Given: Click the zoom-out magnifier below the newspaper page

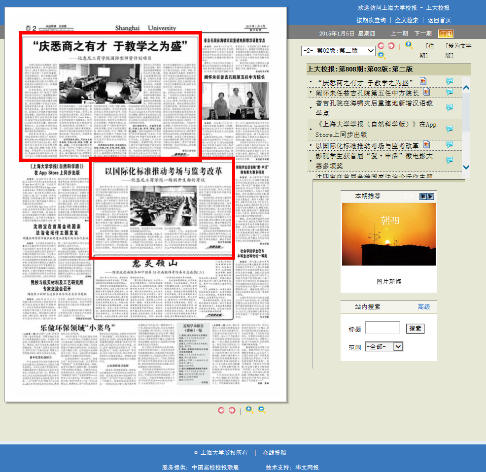Looking at the screenshot, I should coord(262,409).
